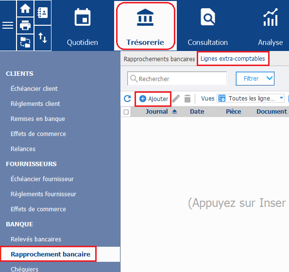Open the Vues dropdown list

click(251, 98)
